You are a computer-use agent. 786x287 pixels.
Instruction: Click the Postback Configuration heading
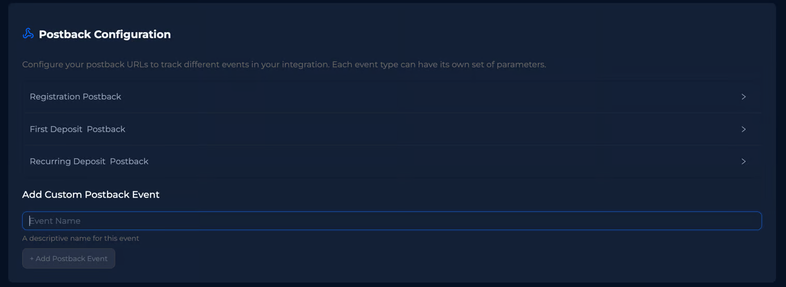tap(104, 34)
